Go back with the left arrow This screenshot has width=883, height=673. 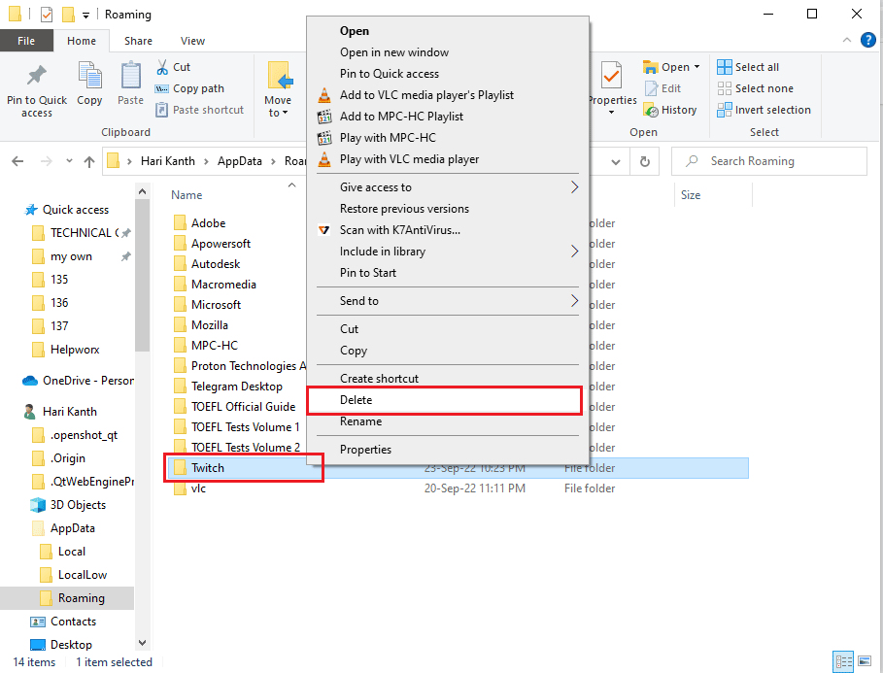coord(18,161)
